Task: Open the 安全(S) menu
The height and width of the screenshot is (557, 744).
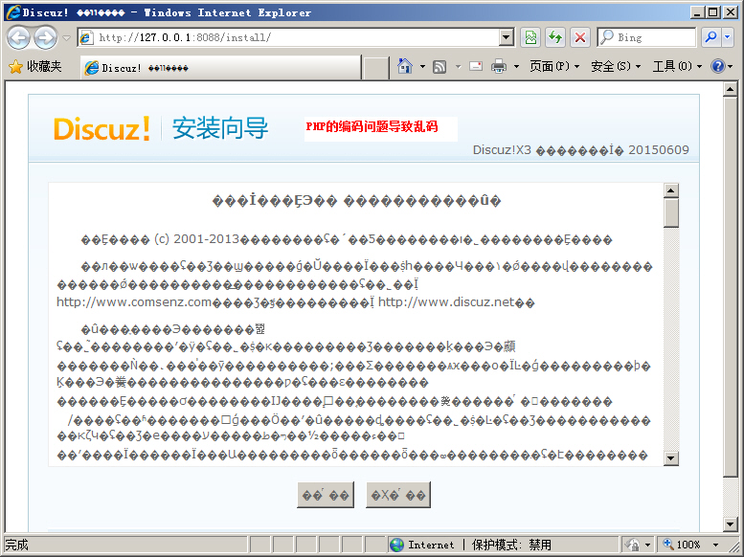Action: 616,66
